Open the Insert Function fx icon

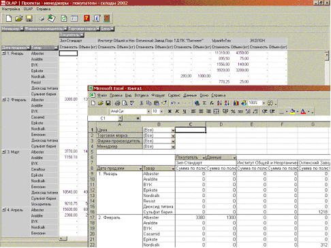click(x=212, y=103)
